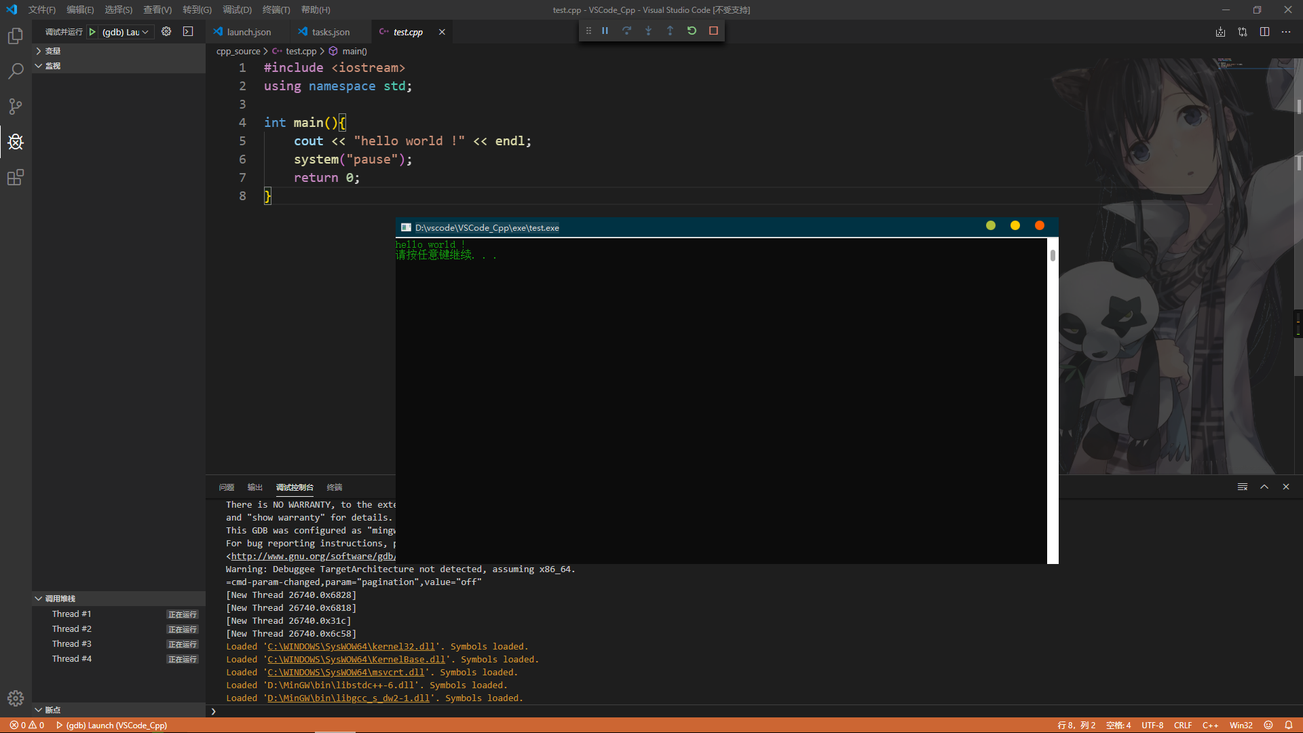Open the KernelBase.dll path link
The height and width of the screenshot is (733, 1303).
(356, 660)
